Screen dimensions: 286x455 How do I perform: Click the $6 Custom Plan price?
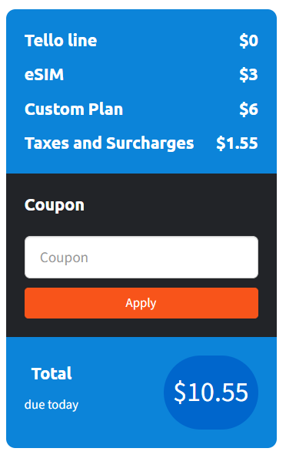(248, 109)
